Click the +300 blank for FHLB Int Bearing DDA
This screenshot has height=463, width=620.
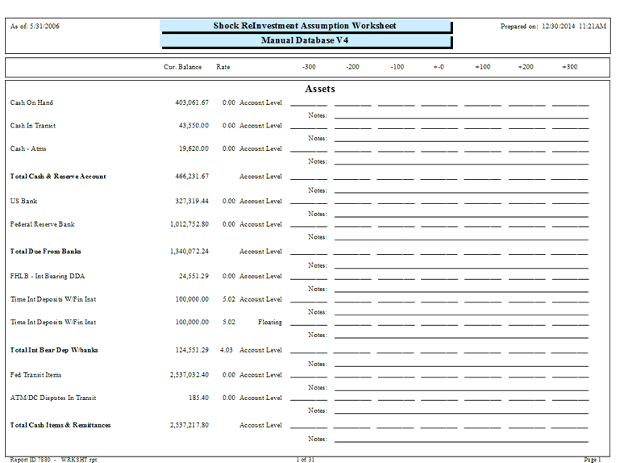tap(570, 278)
